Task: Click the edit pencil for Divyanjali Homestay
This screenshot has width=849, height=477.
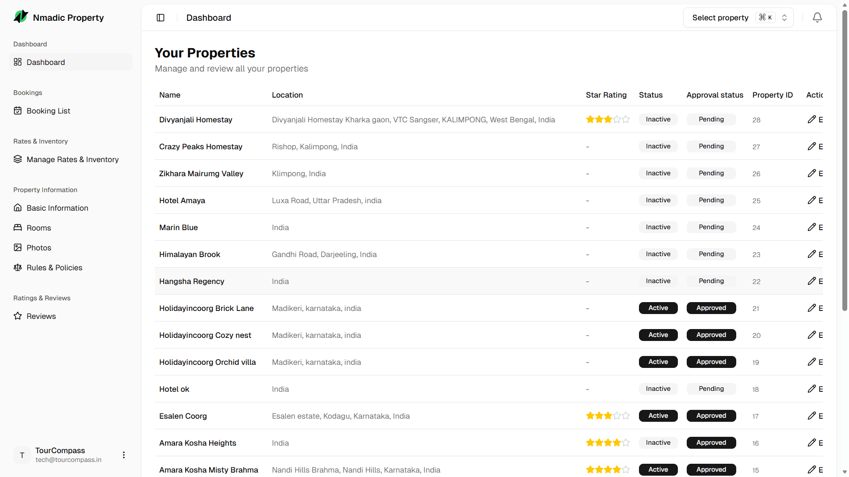Action: (812, 119)
